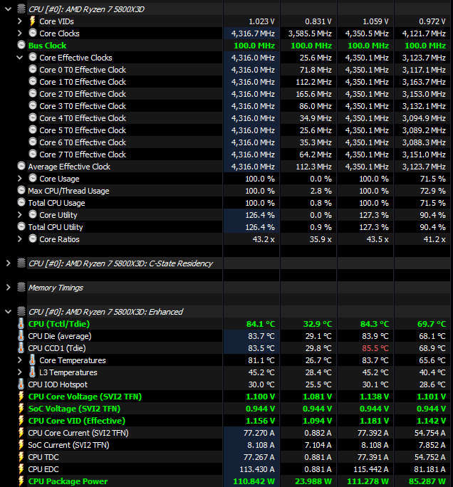Click the icon beside Core Ratios

(x=33, y=239)
